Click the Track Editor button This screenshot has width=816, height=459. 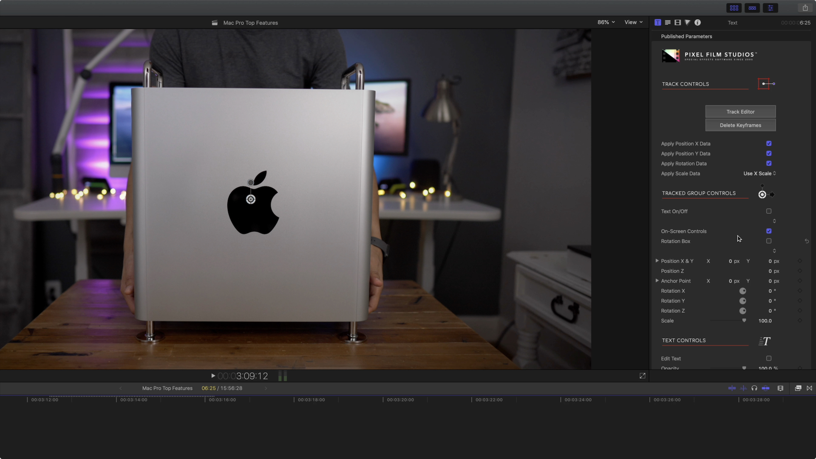740,112
